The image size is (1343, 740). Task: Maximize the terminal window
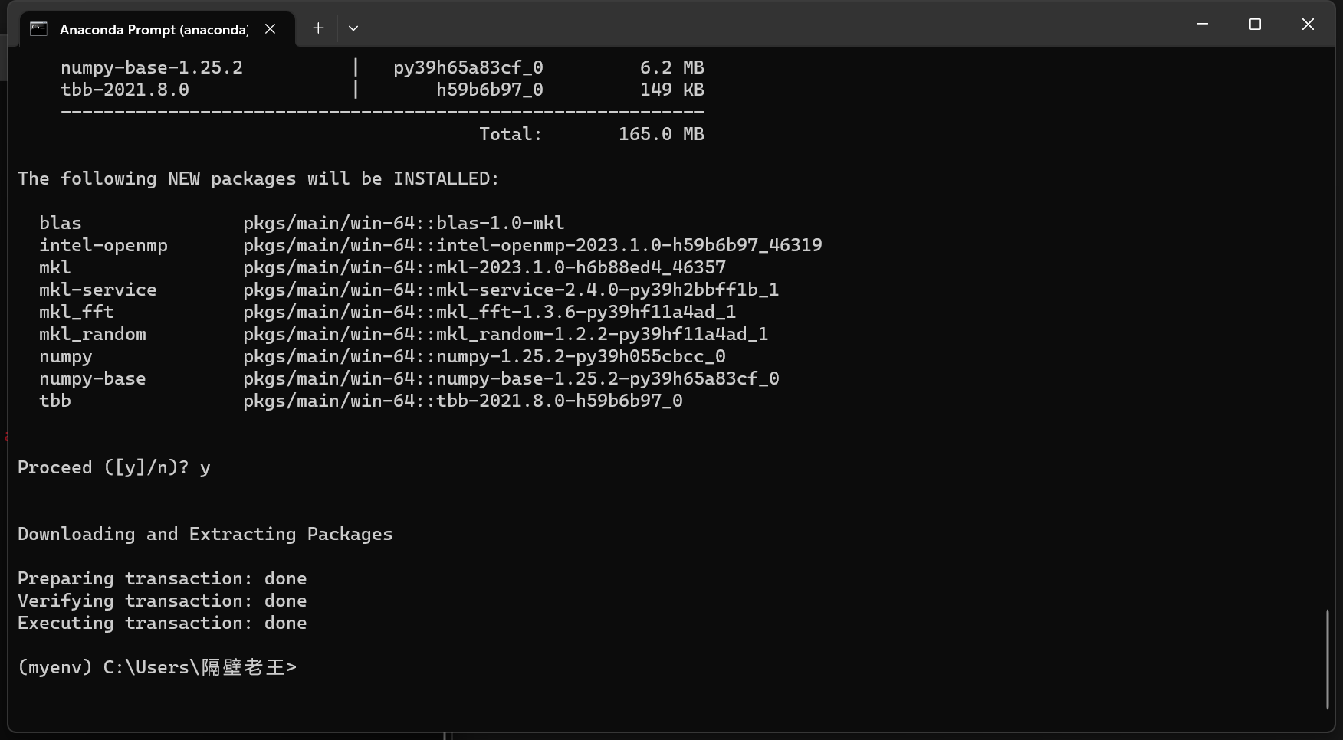tap(1255, 25)
